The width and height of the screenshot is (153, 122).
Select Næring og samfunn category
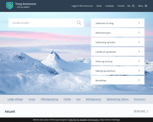tap(118, 71)
